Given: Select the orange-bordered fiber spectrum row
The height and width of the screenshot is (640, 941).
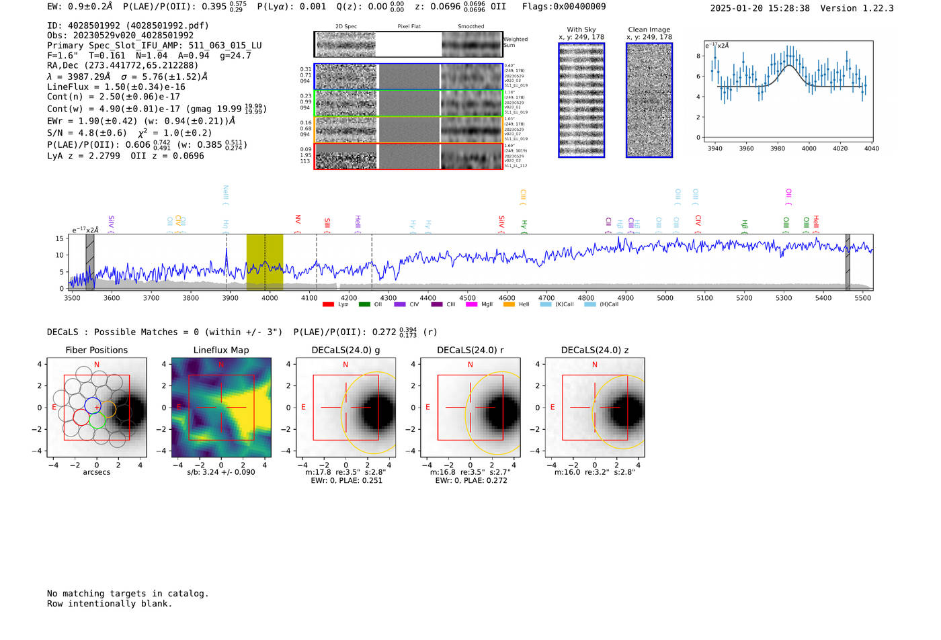Looking at the screenshot, I should click(x=408, y=130).
